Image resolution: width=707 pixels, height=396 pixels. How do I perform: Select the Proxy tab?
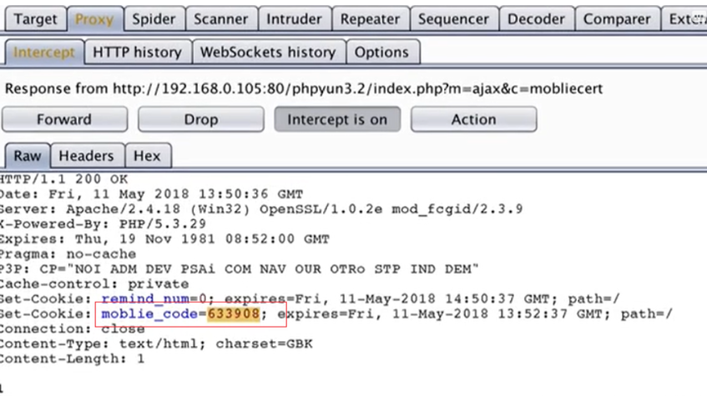93,18
